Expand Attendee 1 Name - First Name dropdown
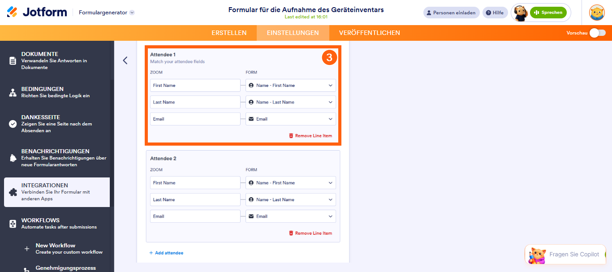Viewport: 612px width, 272px height. coord(291,85)
